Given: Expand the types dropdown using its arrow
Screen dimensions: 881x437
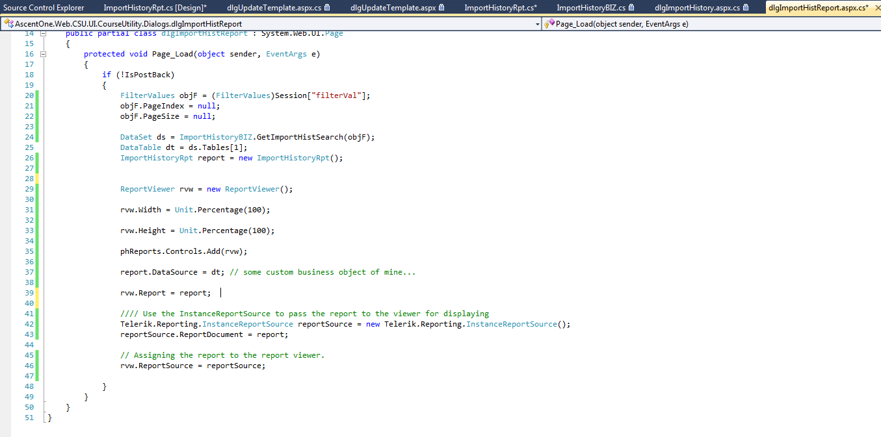Looking at the screenshot, I should point(537,23).
